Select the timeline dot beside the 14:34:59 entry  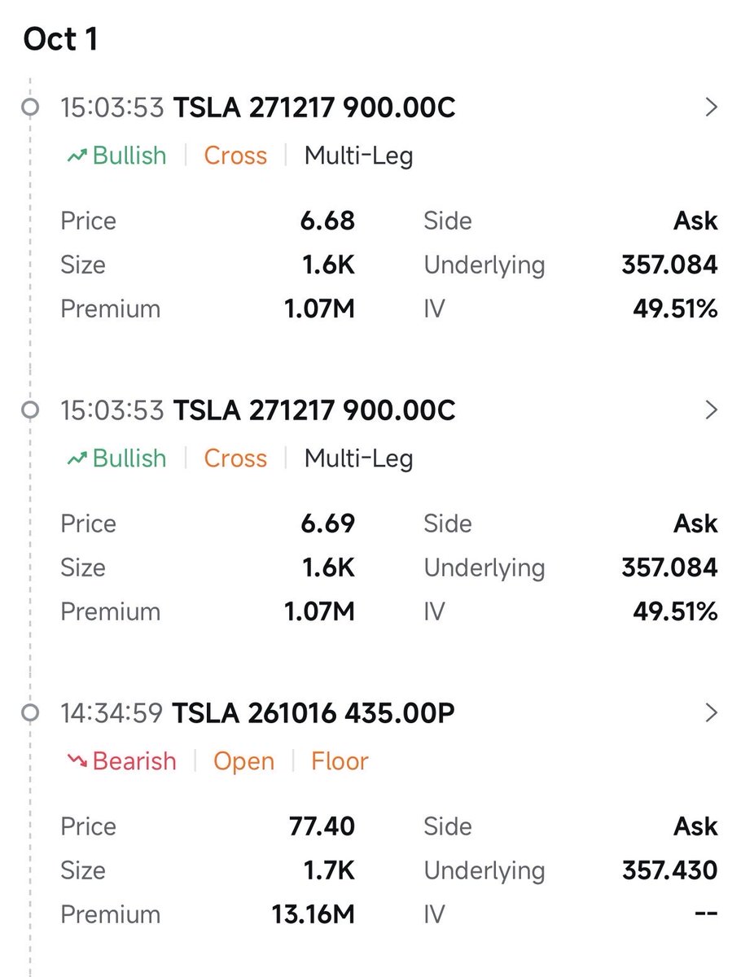tap(30, 713)
